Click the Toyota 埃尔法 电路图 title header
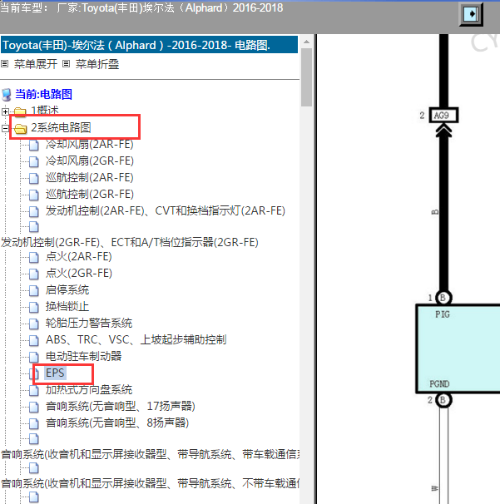This screenshot has width=500, height=504. [x=149, y=45]
